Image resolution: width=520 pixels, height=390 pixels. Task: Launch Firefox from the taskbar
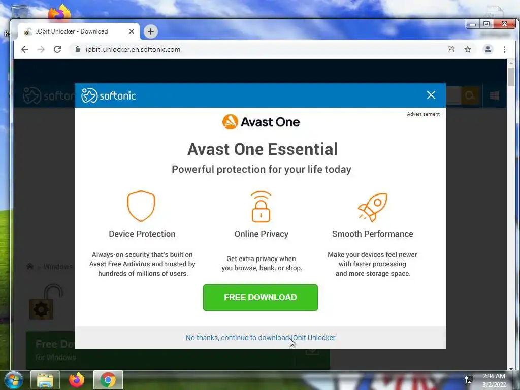coord(77,380)
